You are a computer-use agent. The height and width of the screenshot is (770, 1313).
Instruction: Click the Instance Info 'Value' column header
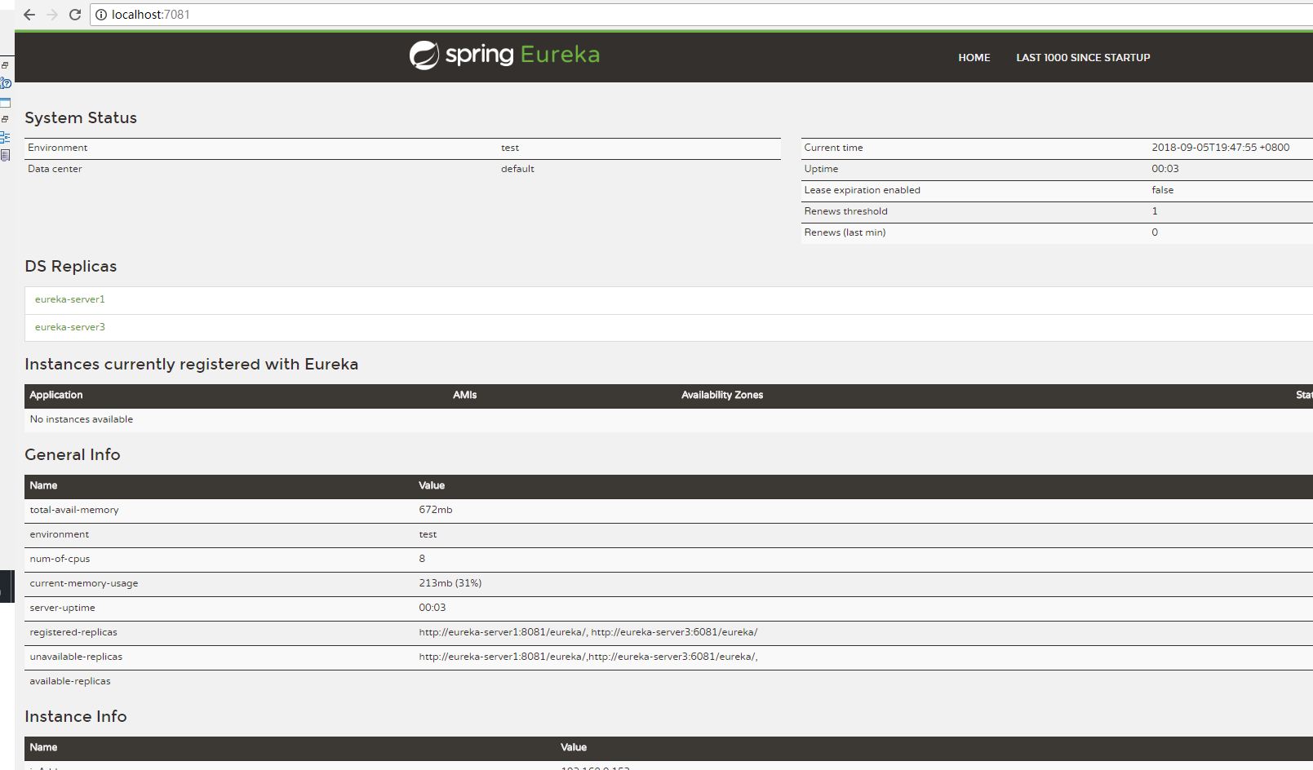(x=574, y=747)
